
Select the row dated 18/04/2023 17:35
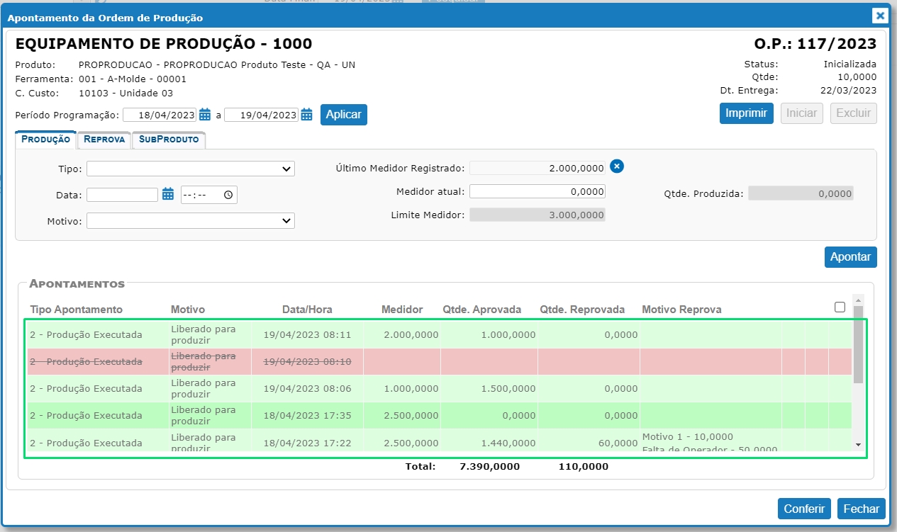[x=440, y=415]
